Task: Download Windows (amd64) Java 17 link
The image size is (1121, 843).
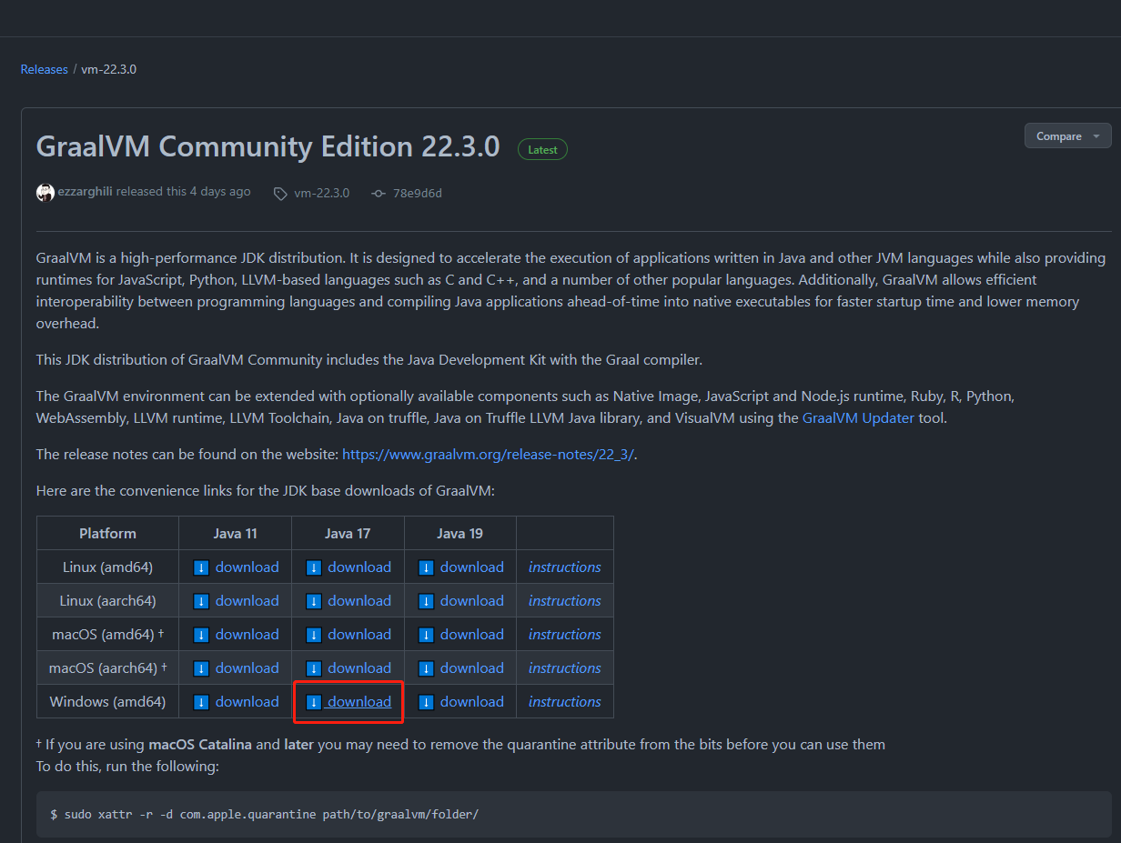Action: point(359,702)
